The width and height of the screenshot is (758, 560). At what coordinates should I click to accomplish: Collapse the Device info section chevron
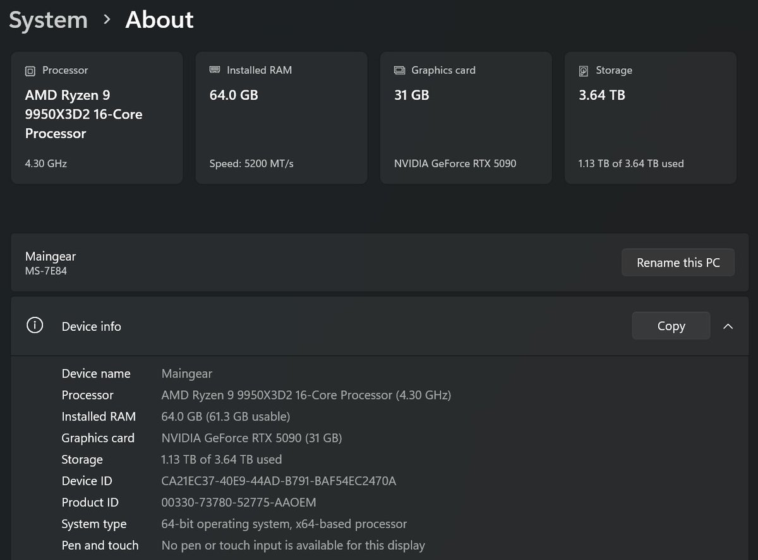coord(728,326)
